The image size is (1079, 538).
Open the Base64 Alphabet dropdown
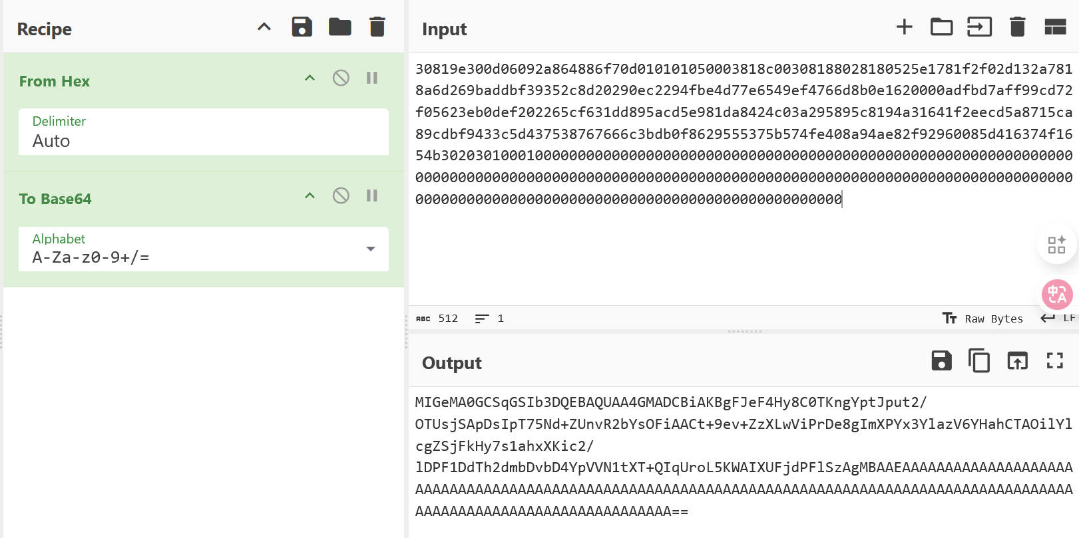tap(370, 249)
